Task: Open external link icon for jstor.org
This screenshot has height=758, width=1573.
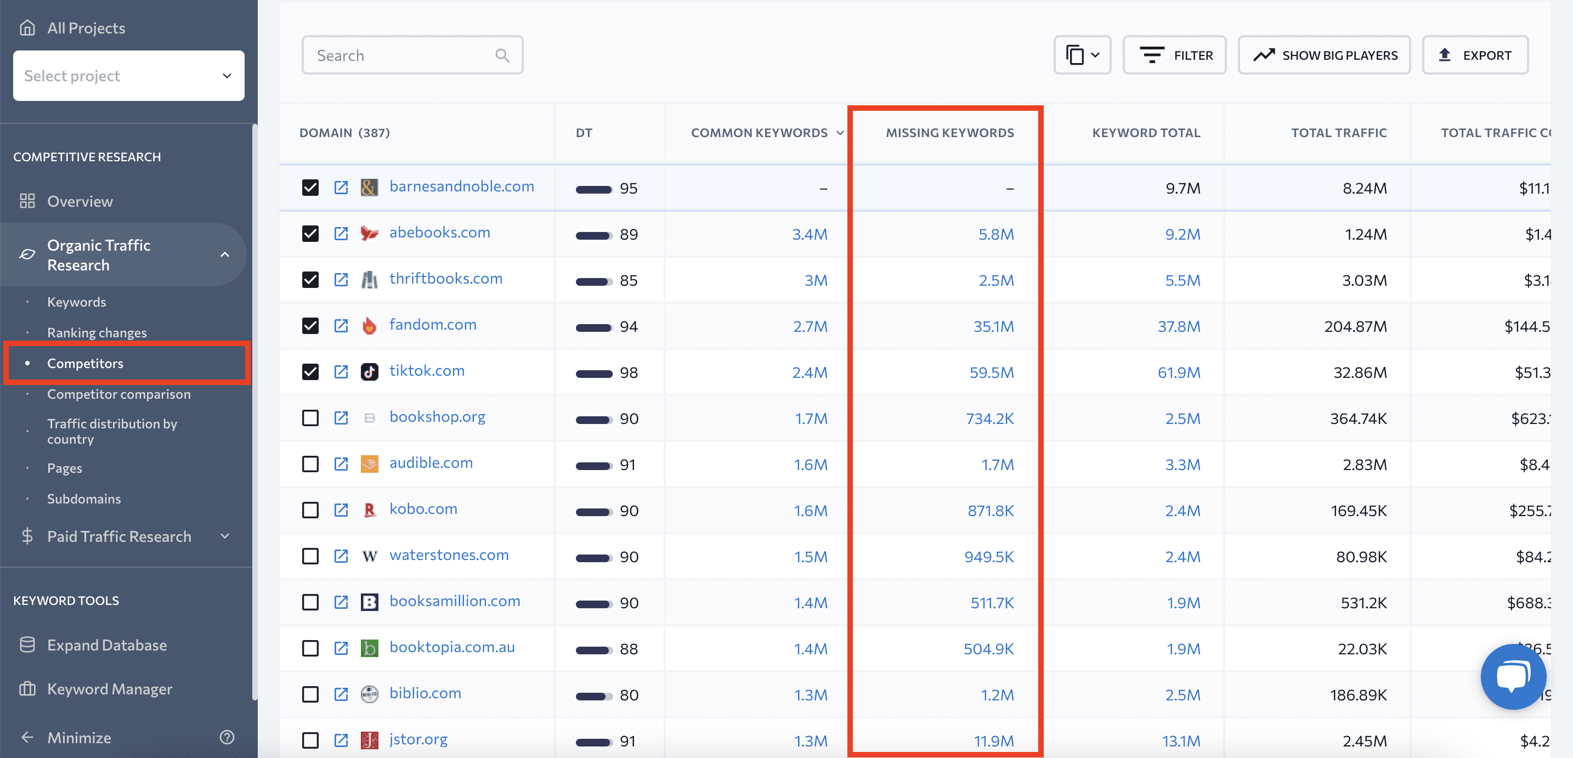Action: [341, 740]
